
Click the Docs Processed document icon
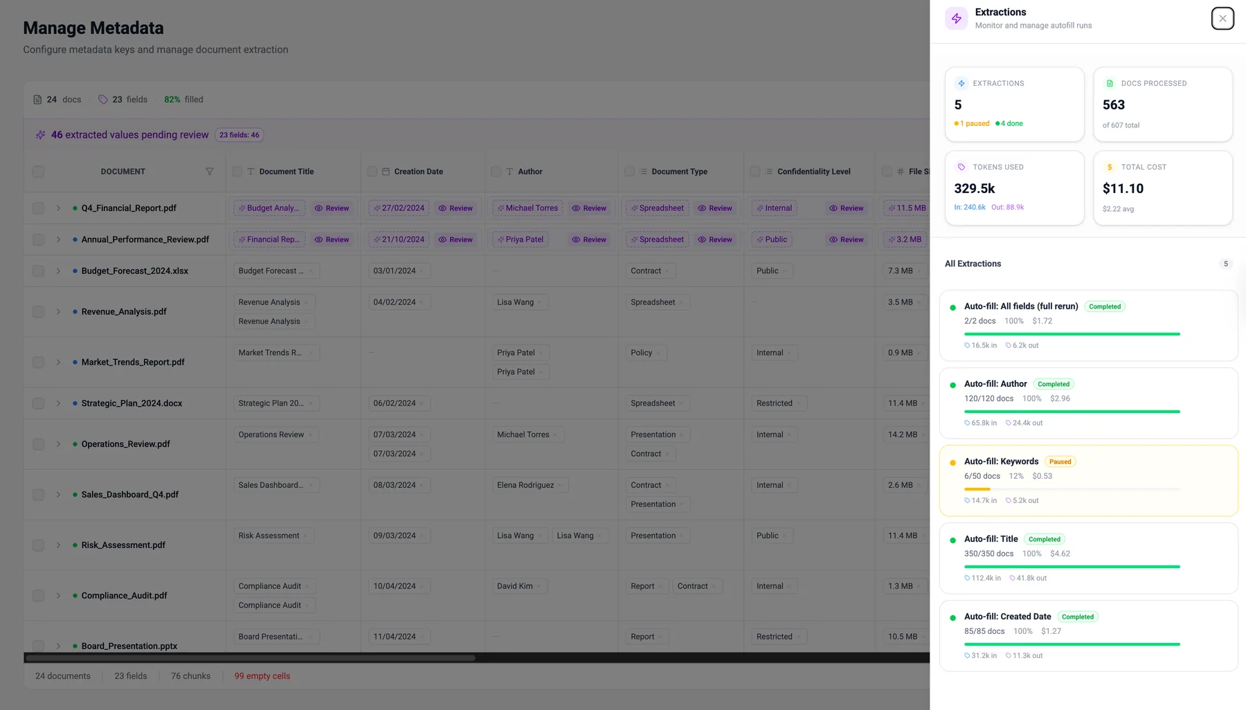[1110, 83]
